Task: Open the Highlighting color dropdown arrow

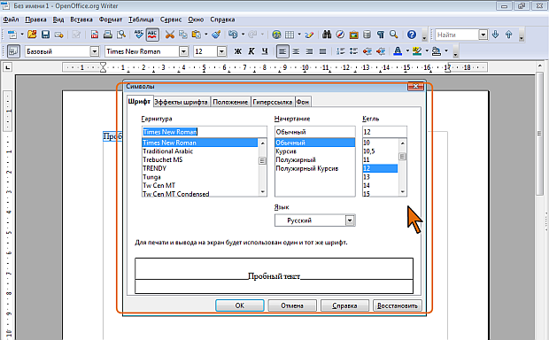Action: (427, 51)
